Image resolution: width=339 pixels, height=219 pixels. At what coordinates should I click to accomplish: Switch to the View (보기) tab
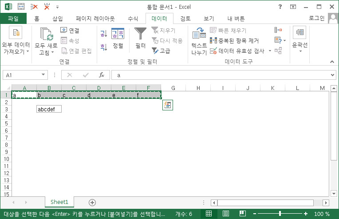click(x=209, y=19)
